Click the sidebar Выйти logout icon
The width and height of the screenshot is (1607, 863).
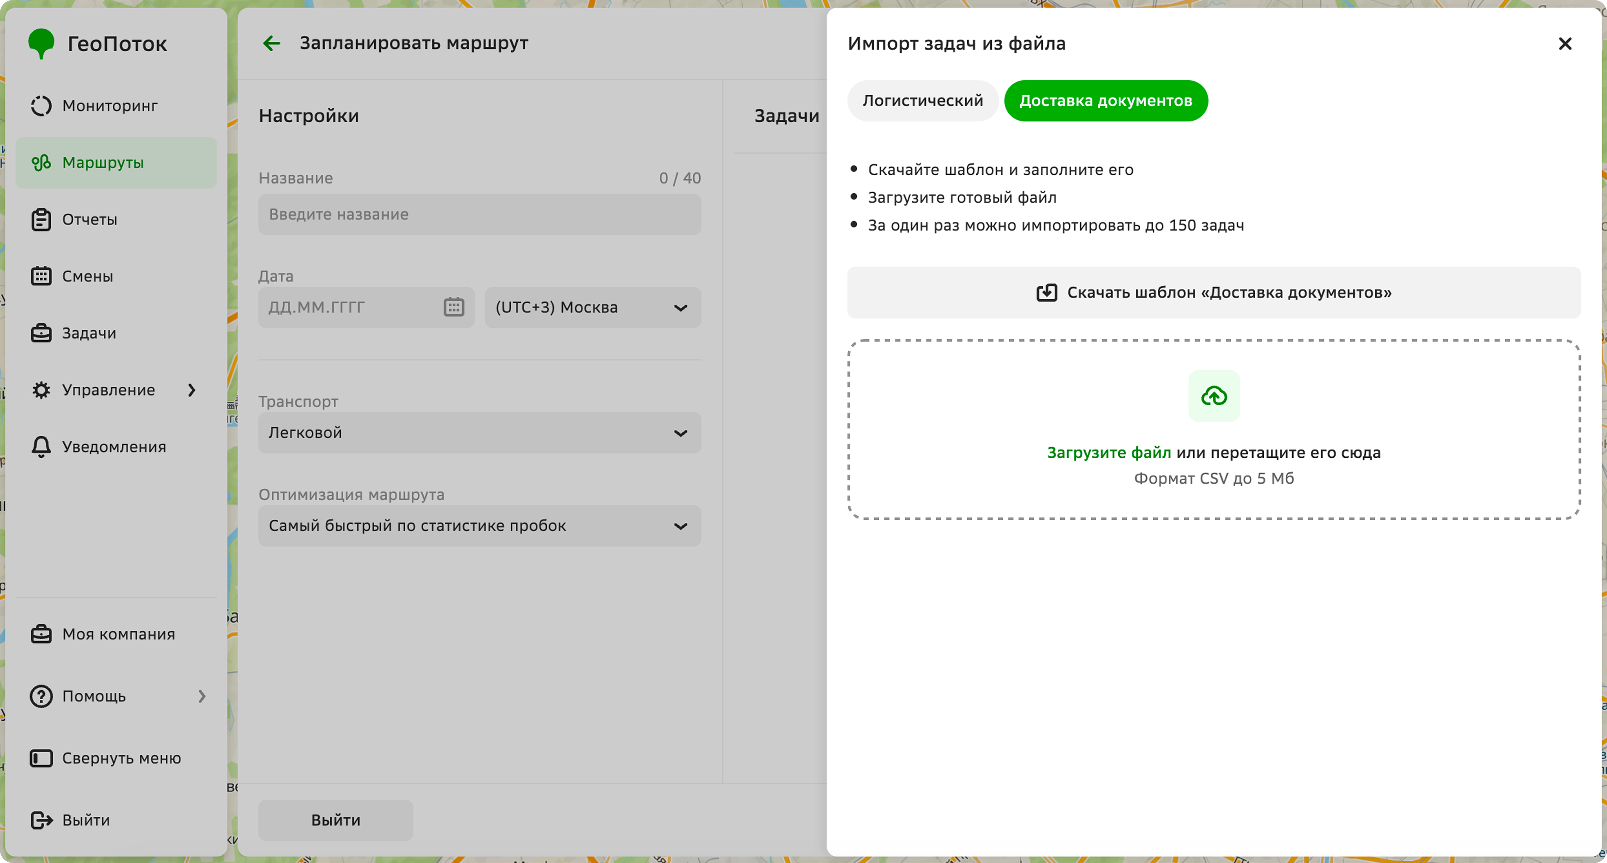[41, 820]
